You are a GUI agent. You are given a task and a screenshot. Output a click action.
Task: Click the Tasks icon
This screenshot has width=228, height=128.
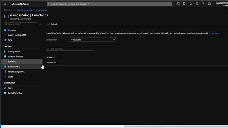click(x=5, y=88)
